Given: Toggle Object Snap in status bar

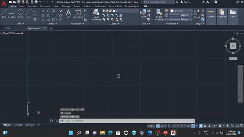Looking at the screenshot, I should point(193,126).
